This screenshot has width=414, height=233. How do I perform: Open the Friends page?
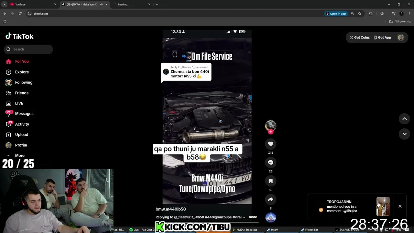point(17,93)
